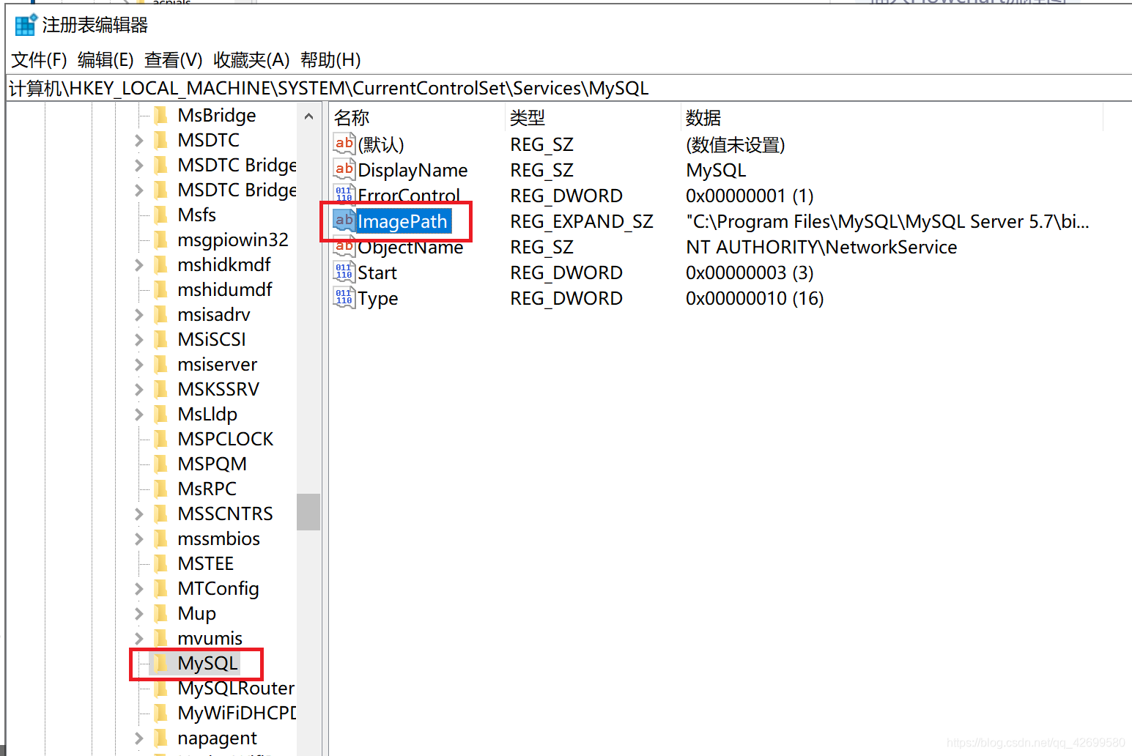Click the MSiSCSI folder icon

click(160, 339)
